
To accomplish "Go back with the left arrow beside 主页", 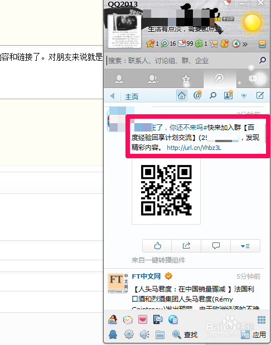I will click(x=112, y=96).
